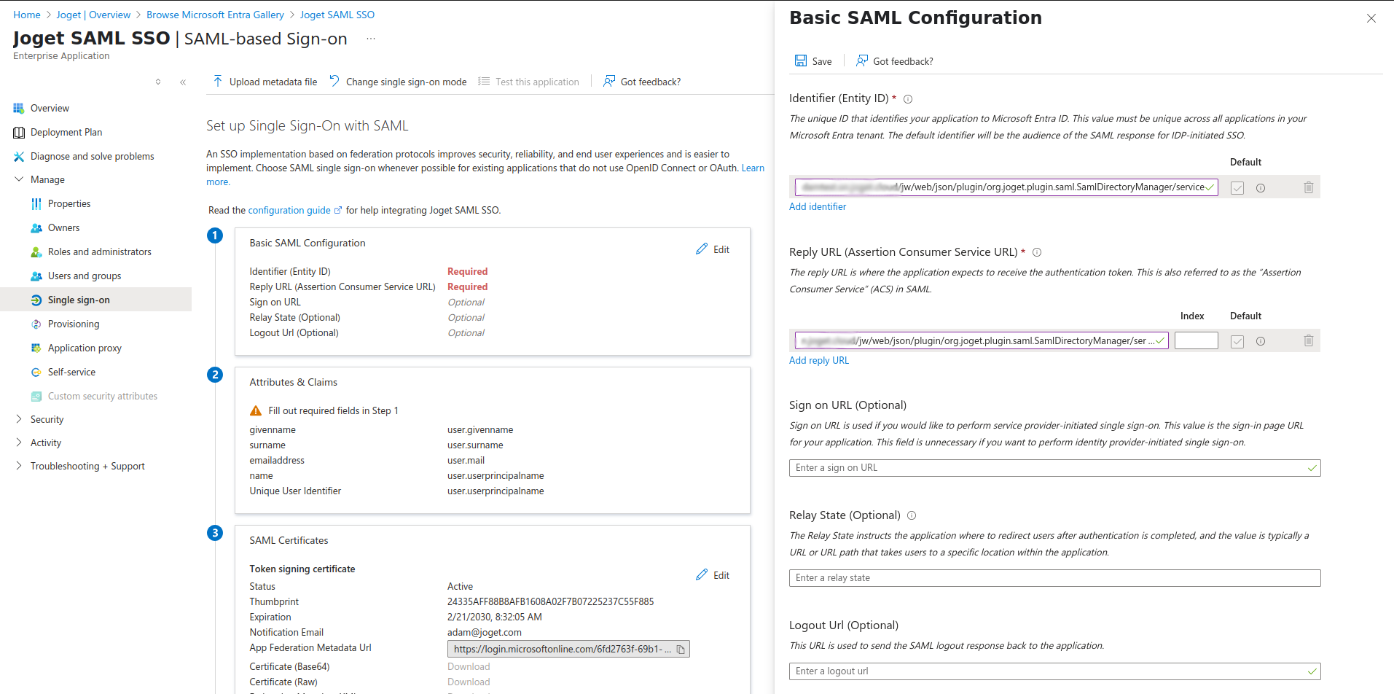Expand the Activity section in sidebar
The width and height of the screenshot is (1394, 694).
point(19,442)
